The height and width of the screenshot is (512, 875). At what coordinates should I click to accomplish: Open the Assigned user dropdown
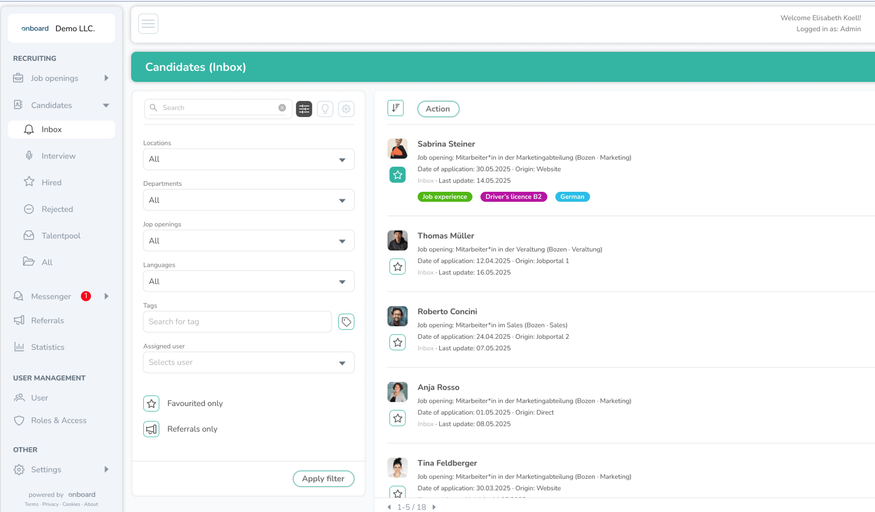(249, 362)
